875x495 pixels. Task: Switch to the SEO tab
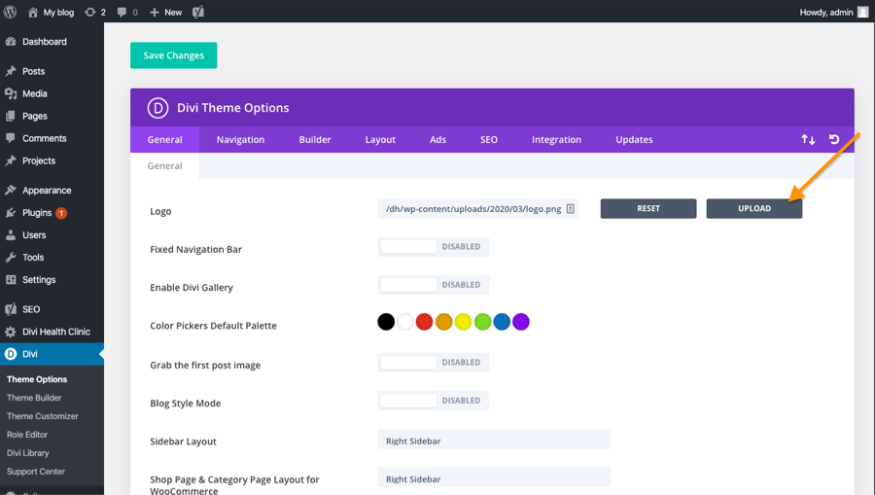click(489, 139)
